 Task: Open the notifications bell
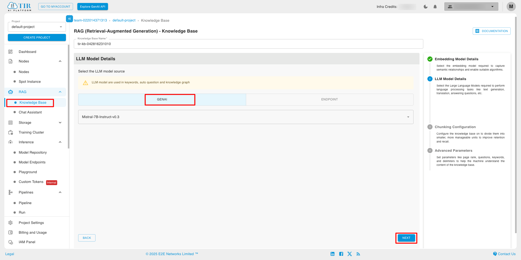point(435,7)
